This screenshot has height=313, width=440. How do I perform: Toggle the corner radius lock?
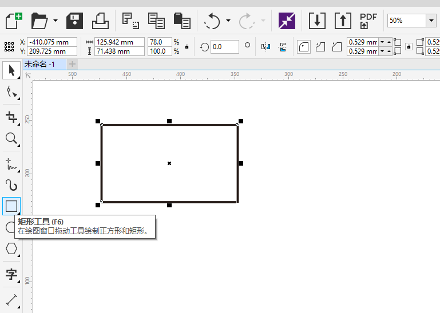tap(408, 47)
